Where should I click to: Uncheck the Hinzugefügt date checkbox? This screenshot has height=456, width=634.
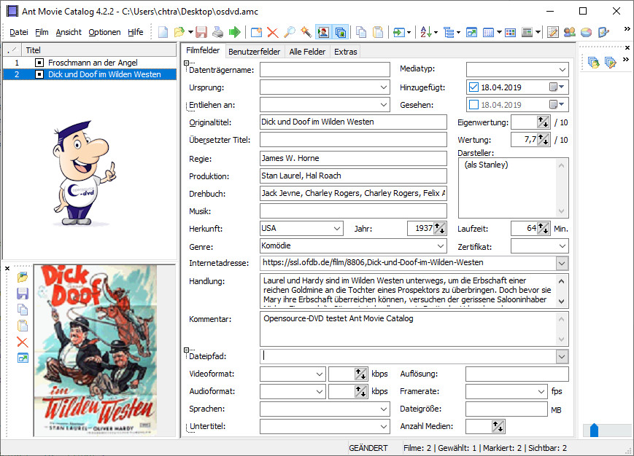[x=474, y=87]
